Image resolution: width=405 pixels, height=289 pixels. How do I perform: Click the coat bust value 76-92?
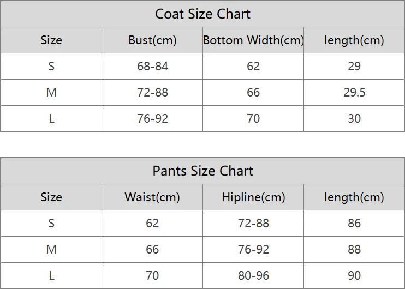(152, 118)
